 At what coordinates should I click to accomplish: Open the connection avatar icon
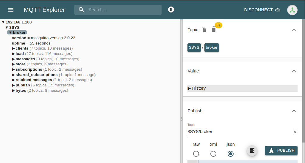click(x=293, y=10)
